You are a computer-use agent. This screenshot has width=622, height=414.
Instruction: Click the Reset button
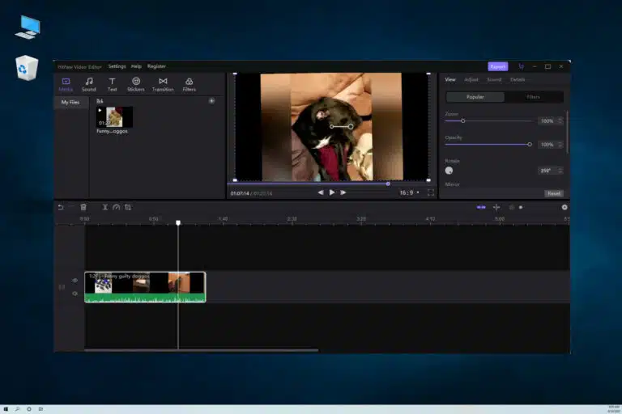pos(554,193)
